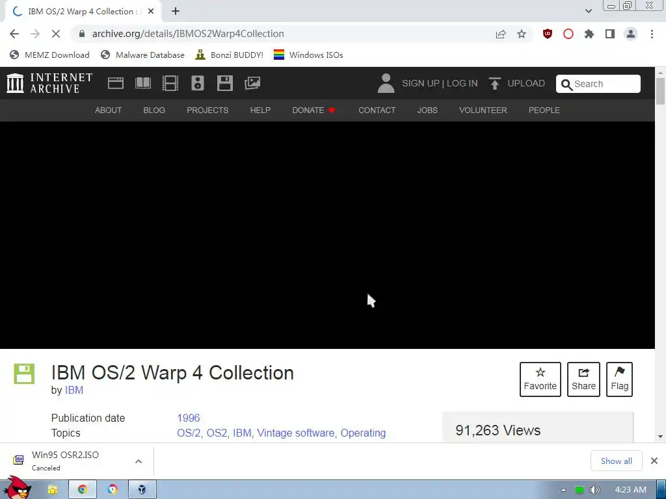Open the Video film icon
This screenshot has width=666, height=499.
(170, 83)
